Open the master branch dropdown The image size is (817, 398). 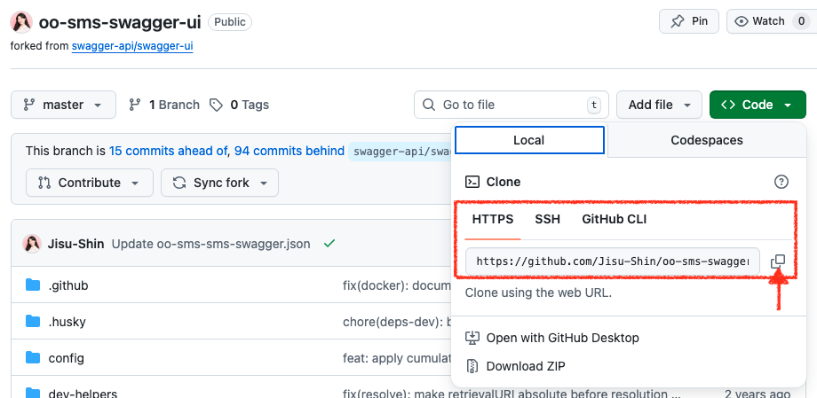click(x=64, y=105)
